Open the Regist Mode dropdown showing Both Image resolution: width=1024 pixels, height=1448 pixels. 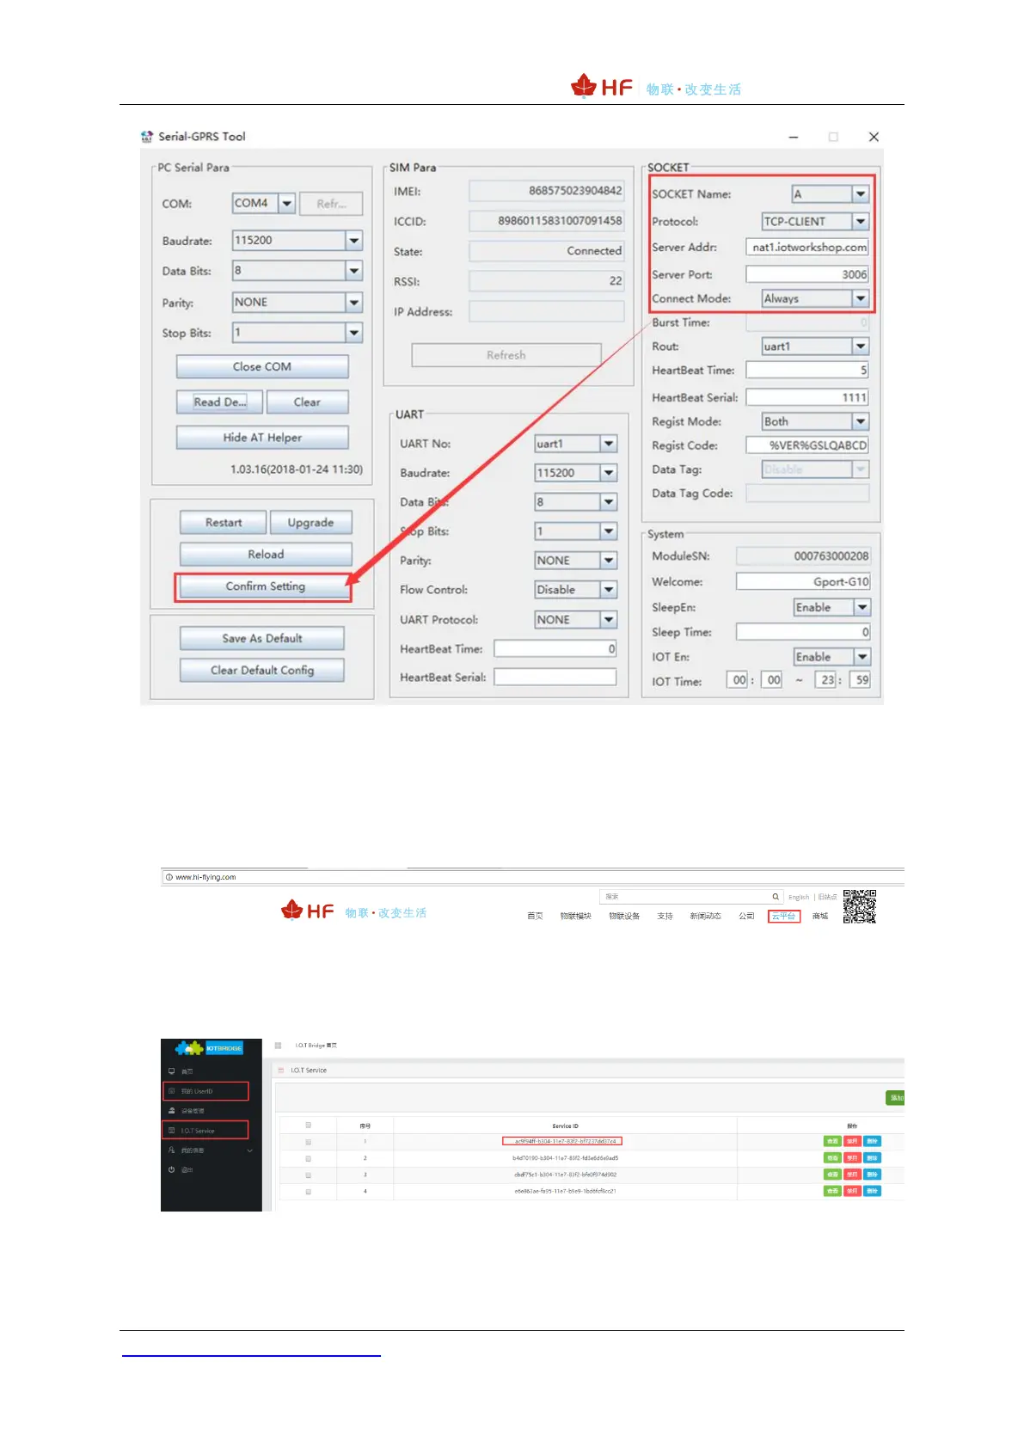861,421
